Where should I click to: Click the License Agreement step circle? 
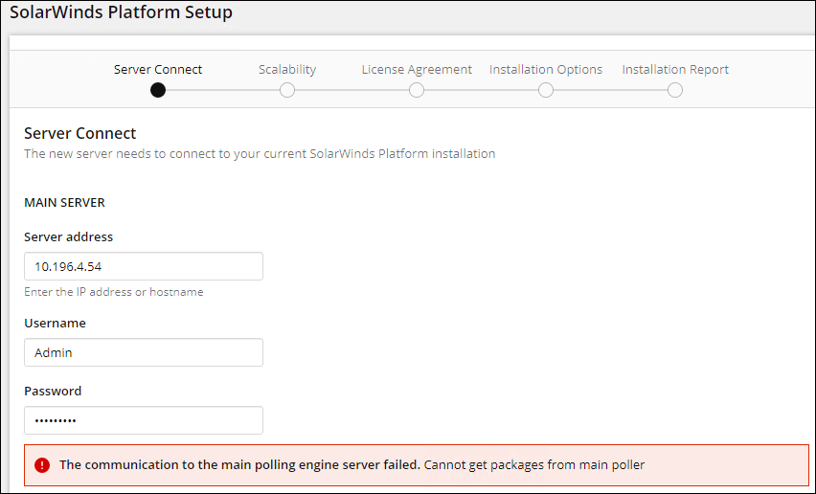click(x=417, y=90)
